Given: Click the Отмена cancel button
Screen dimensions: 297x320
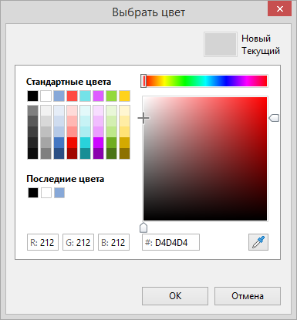Looking at the screenshot, I should (248, 296).
